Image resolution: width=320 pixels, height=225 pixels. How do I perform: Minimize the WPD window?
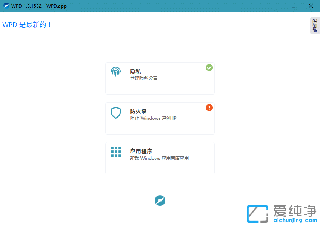point(277,6)
